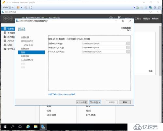Click the 下一步(N) next button
This screenshot has width=163, height=131.
tap(95, 102)
